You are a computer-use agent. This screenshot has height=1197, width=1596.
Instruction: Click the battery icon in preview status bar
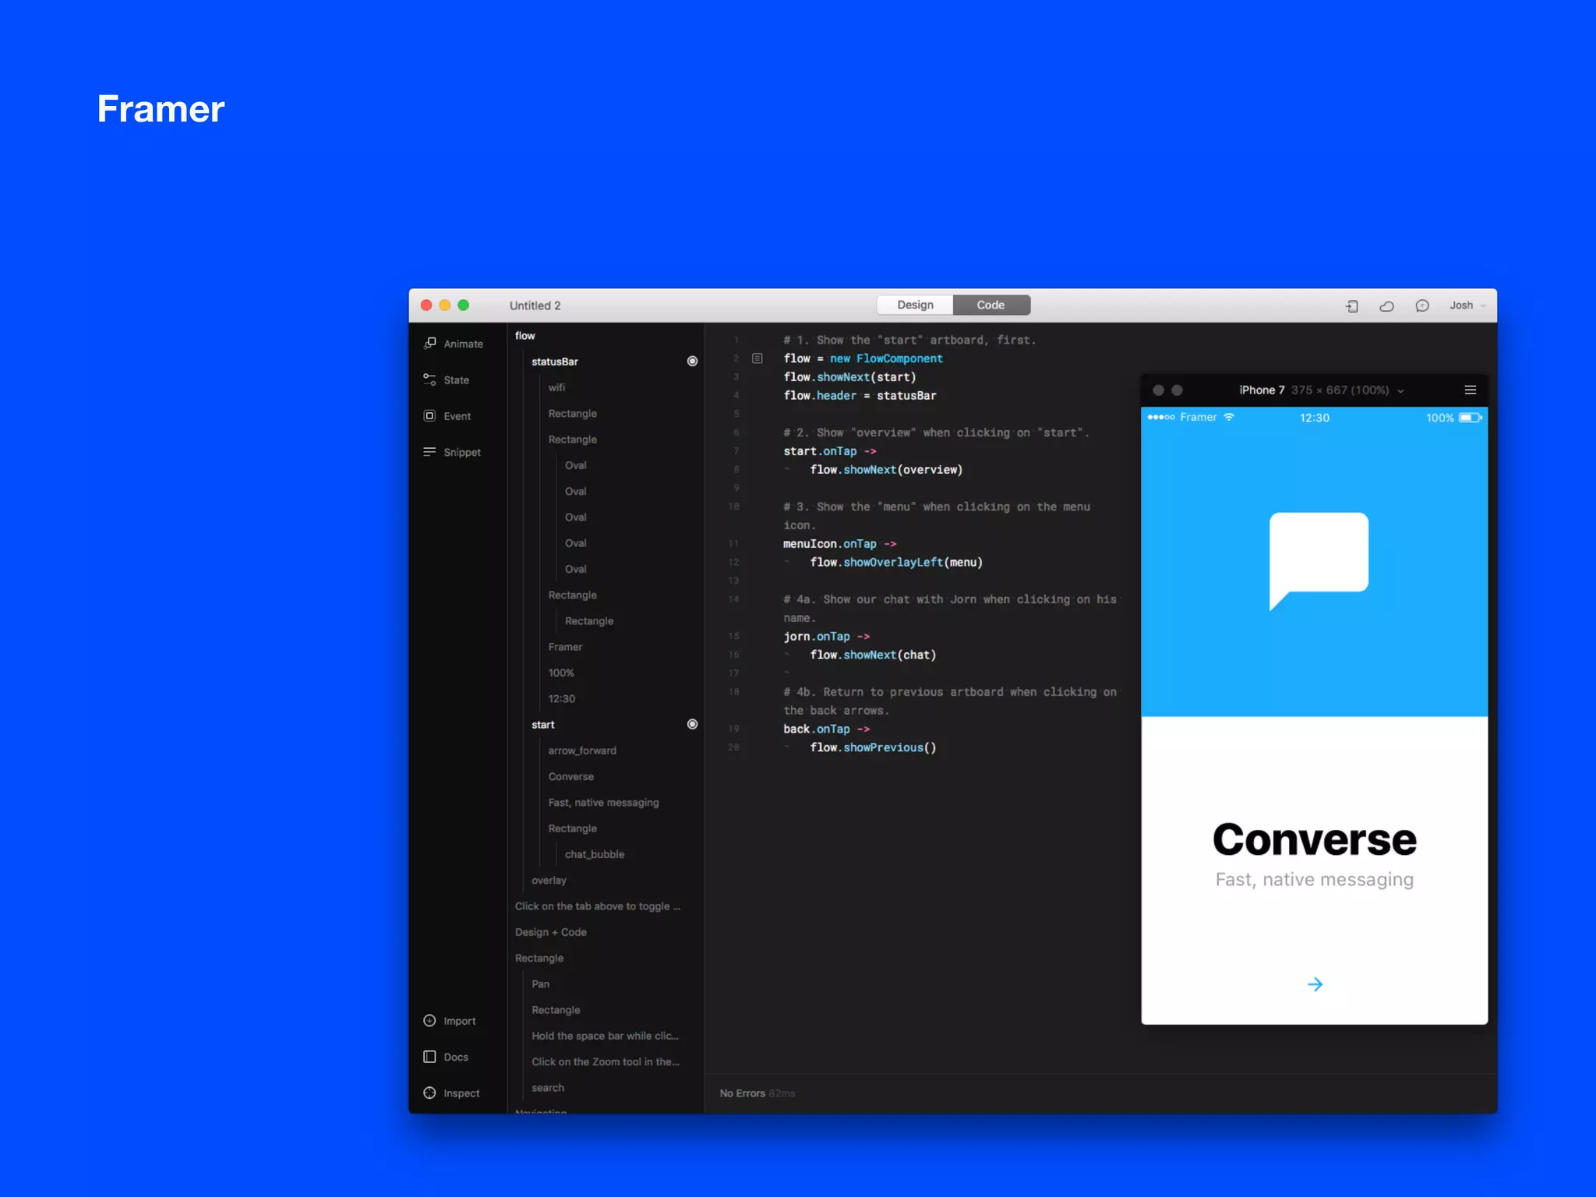(x=1471, y=418)
